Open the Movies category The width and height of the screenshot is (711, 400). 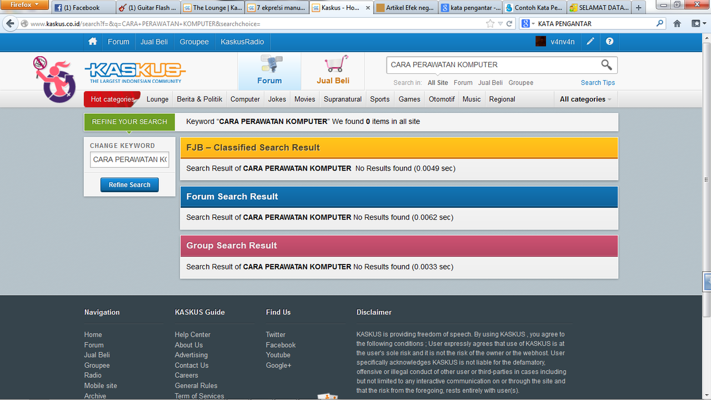point(305,99)
